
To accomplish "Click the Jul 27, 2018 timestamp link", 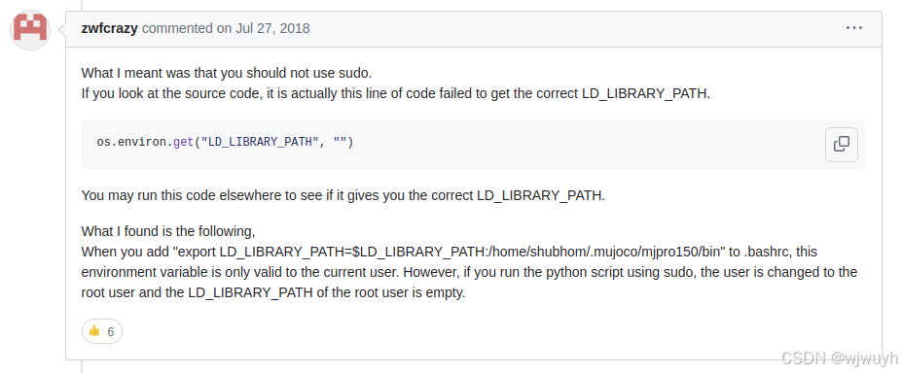I will point(272,28).
